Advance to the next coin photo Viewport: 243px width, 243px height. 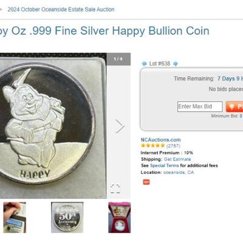(120, 126)
